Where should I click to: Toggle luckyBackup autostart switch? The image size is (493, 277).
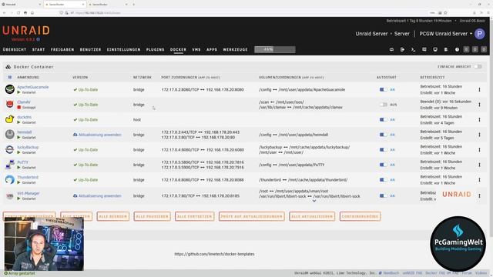tap(383, 149)
